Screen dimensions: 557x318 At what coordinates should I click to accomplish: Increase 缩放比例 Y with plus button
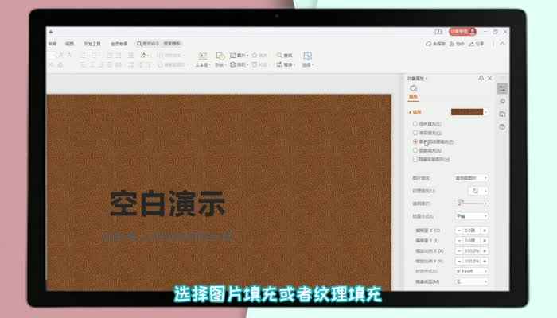pyautogui.click(x=485, y=262)
